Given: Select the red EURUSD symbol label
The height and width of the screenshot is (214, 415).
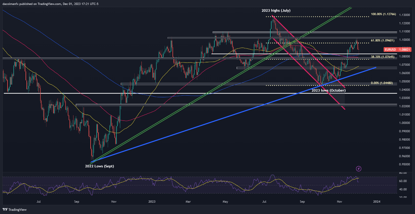Looking at the screenshot, I should (x=390, y=50).
